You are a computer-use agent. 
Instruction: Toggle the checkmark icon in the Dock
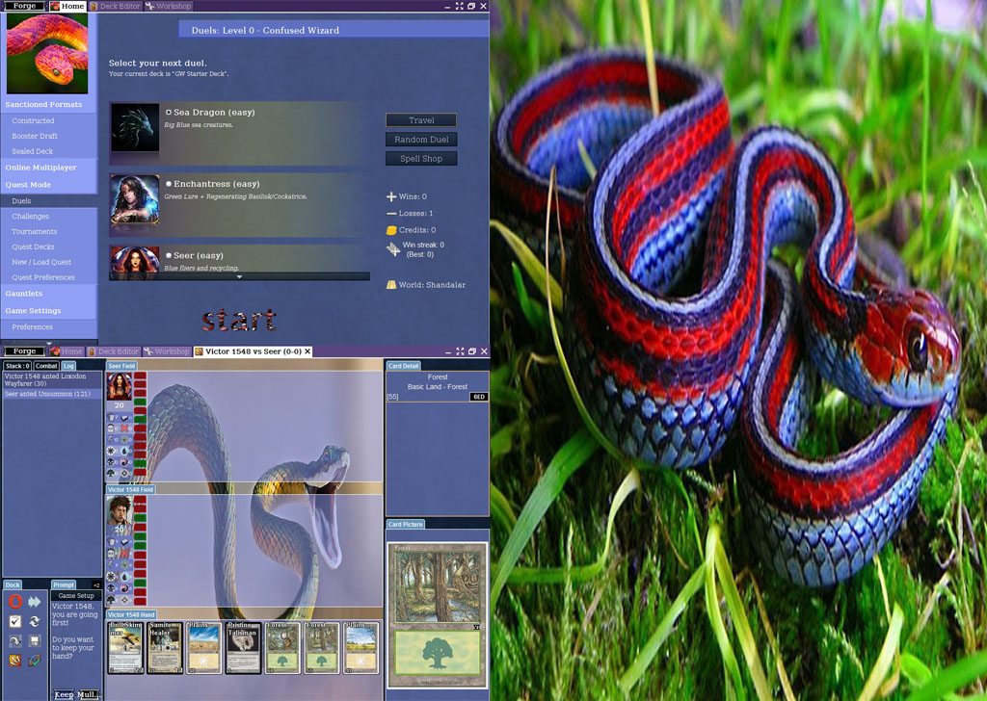point(15,621)
